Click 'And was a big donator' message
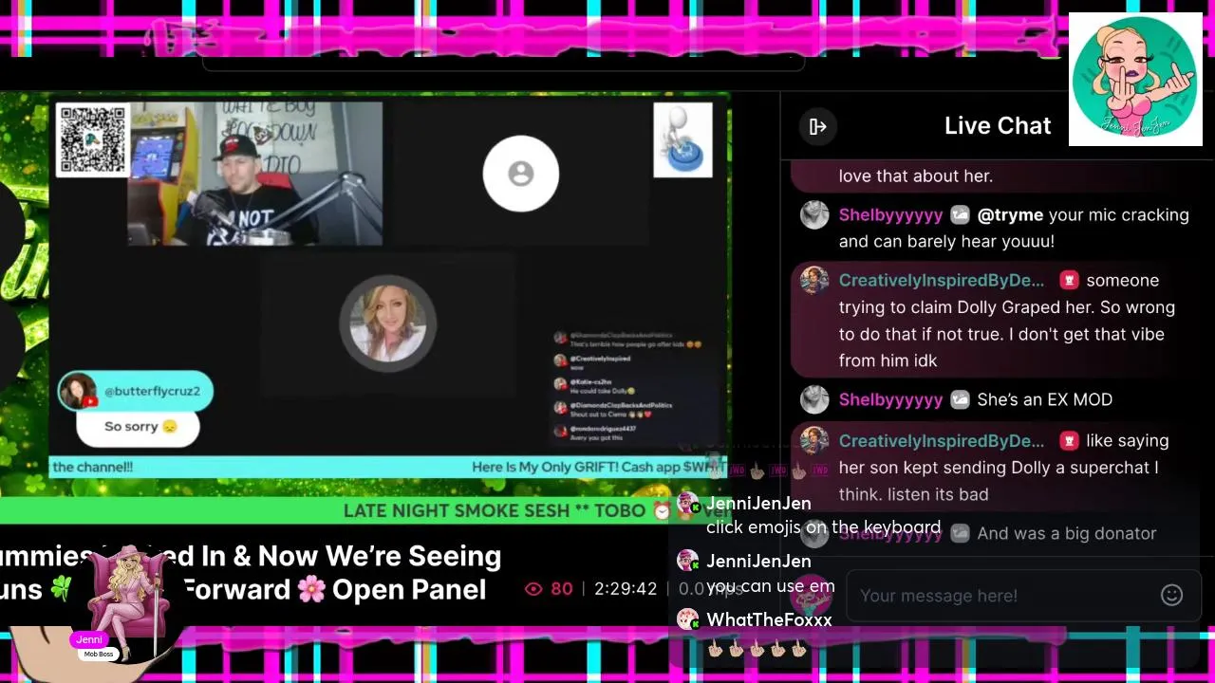The width and height of the screenshot is (1215, 683). 1067,534
